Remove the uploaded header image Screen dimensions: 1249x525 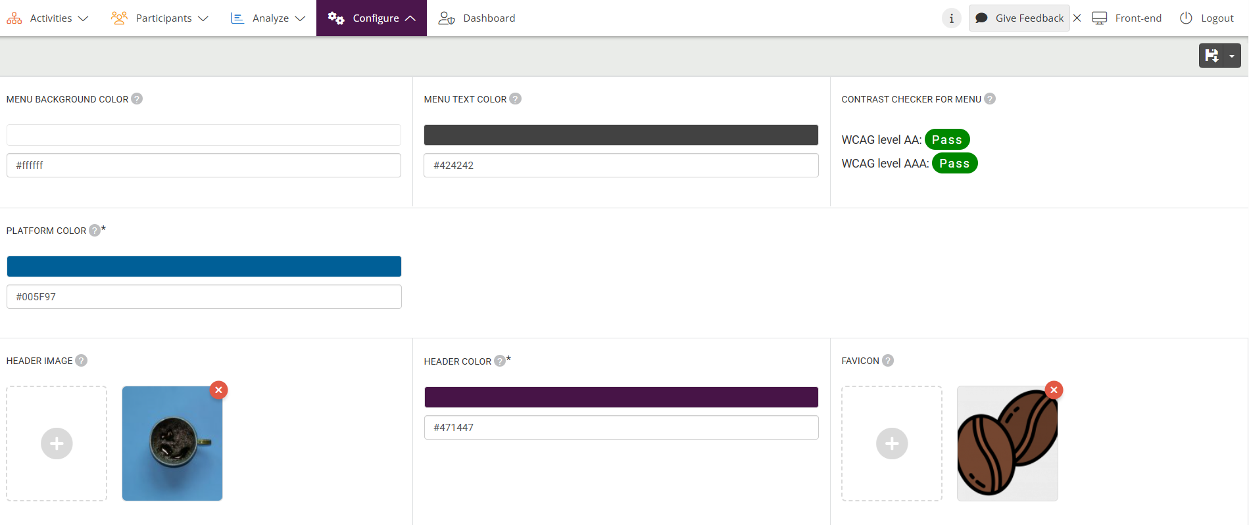tap(219, 390)
